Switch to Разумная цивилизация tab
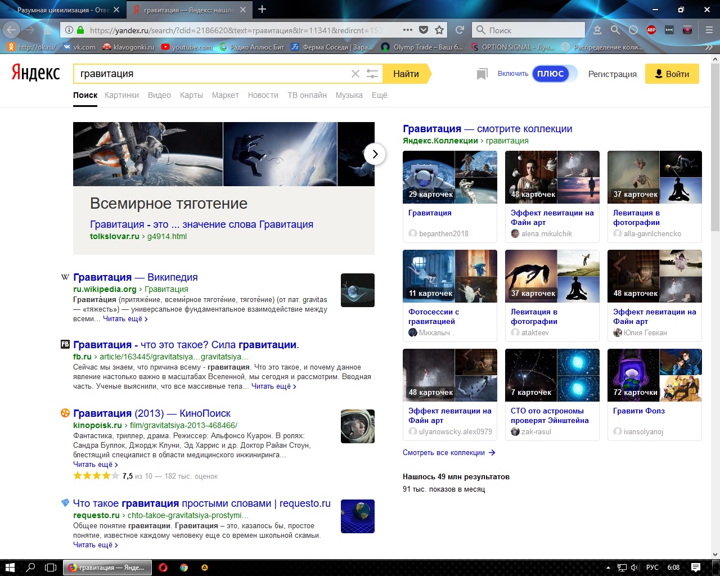 click(x=62, y=10)
